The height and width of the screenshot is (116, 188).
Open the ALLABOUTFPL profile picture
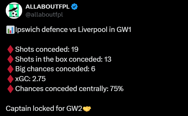(14, 11)
